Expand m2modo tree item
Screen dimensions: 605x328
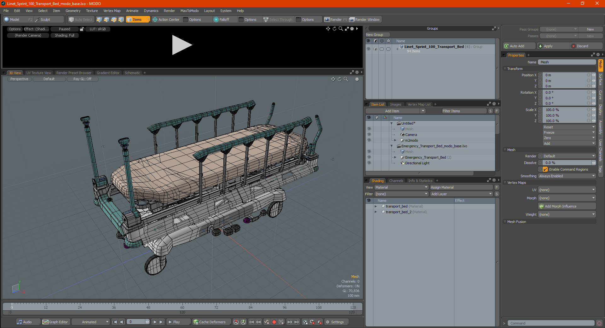395,140
